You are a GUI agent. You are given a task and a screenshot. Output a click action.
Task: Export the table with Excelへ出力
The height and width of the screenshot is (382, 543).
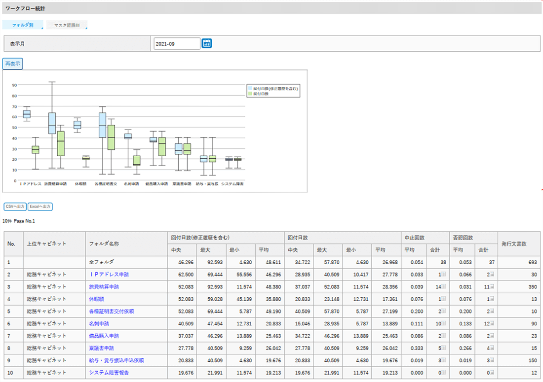tap(40, 207)
